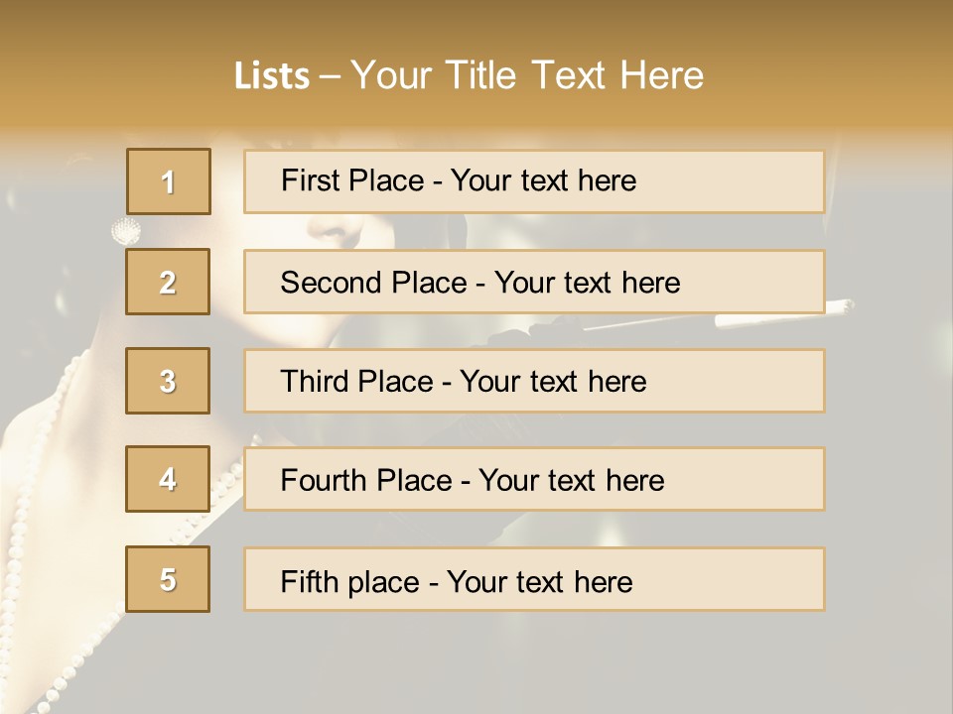Click the sparkling earring in the background
953x714 pixels.
click(x=126, y=231)
